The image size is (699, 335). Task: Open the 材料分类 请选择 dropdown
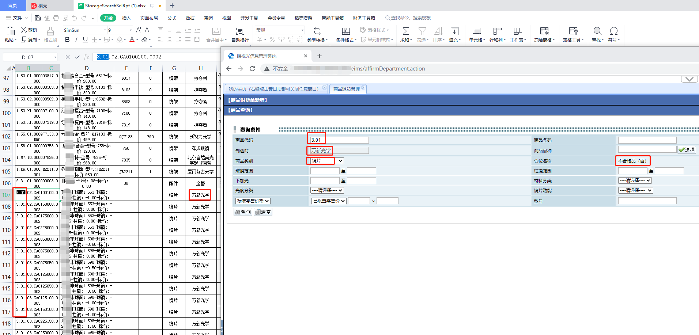635,180
